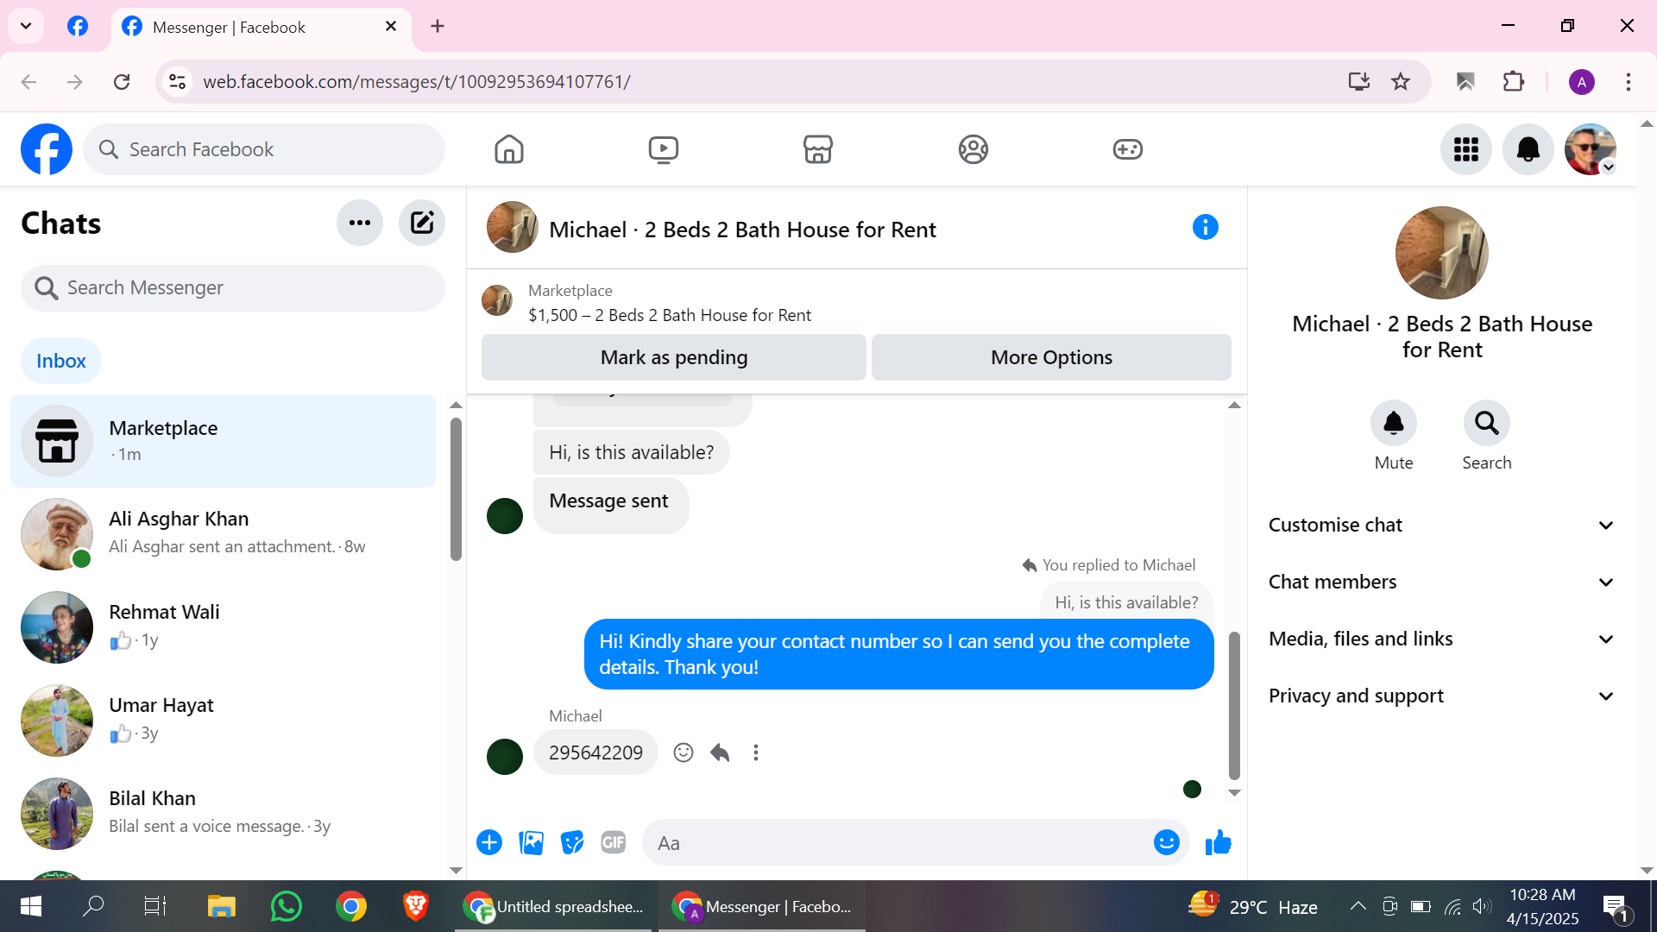
Task: Click the GIF picker icon
Action: pos(613,842)
